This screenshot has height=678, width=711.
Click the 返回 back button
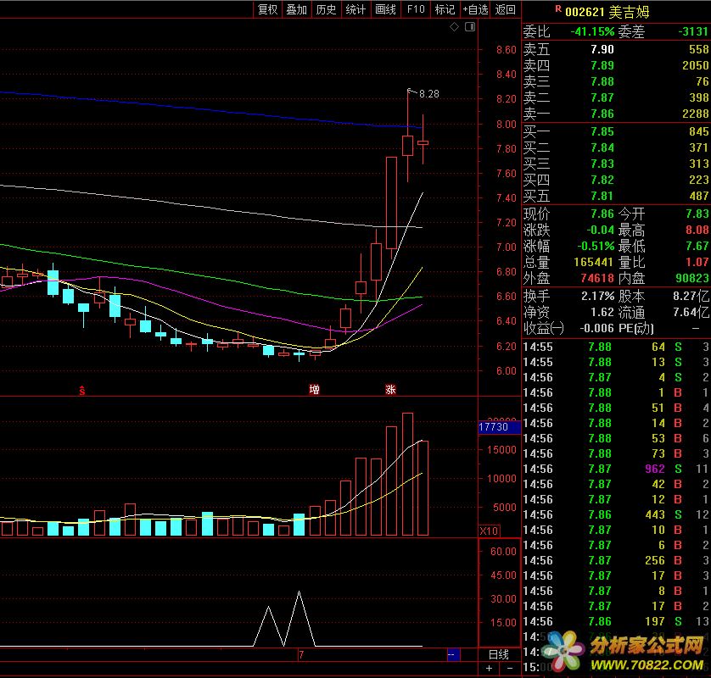coord(505,9)
